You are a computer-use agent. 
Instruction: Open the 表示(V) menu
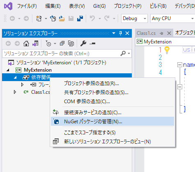(77, 6)
